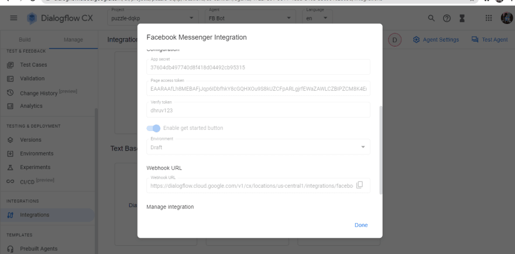Click the Environments download-box icon
The image size is (515, 254).
point(10,153)
